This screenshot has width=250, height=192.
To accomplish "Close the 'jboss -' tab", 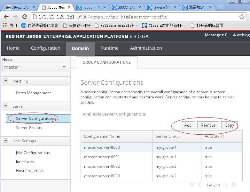I will (105, 7).
